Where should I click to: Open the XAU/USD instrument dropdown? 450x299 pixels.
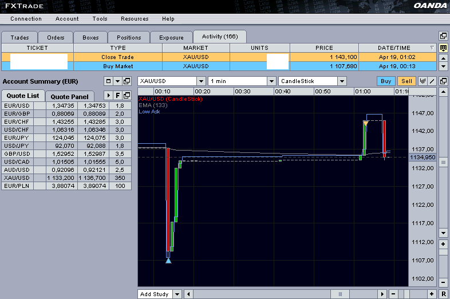click(201, 81)
